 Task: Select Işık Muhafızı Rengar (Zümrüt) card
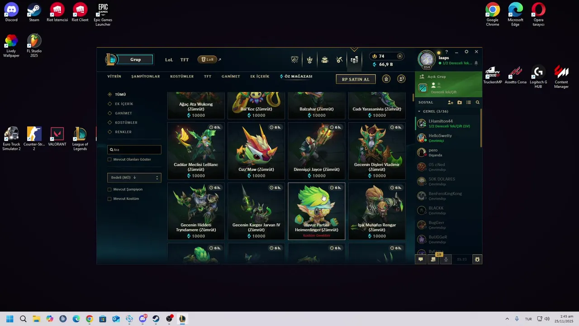pos(377,211)
